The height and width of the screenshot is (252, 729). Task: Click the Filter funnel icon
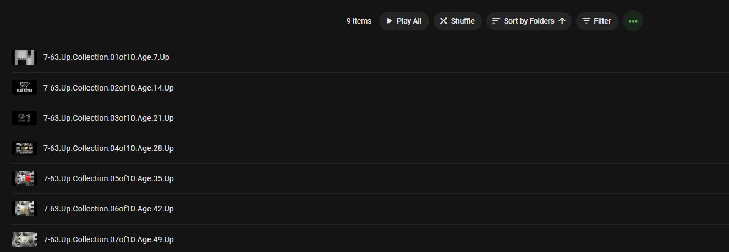tap(587, 21)
